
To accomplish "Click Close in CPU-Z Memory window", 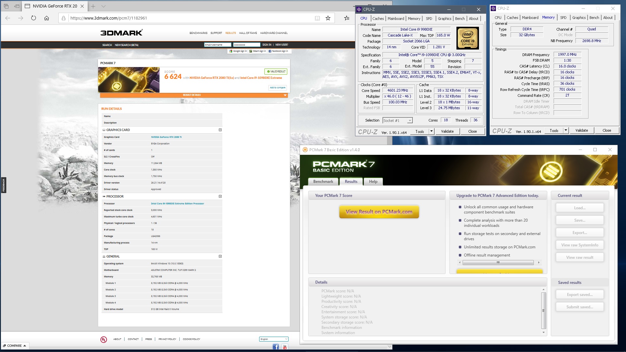I will point(607,130).
